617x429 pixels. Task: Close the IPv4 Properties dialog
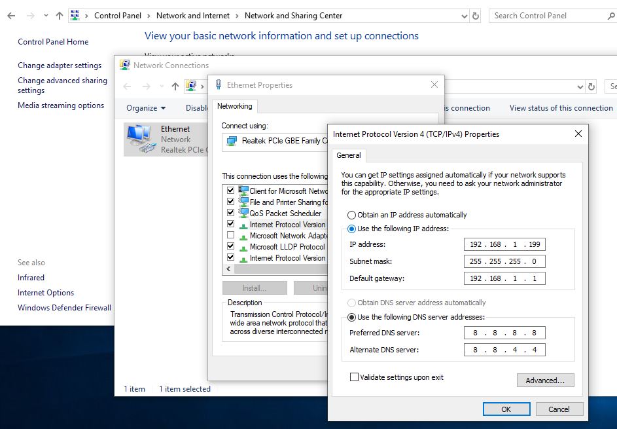click(578, 134)
